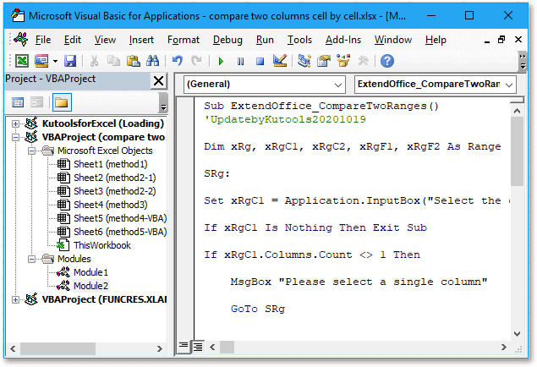Toggle Design Mode icon

point(280,61)
